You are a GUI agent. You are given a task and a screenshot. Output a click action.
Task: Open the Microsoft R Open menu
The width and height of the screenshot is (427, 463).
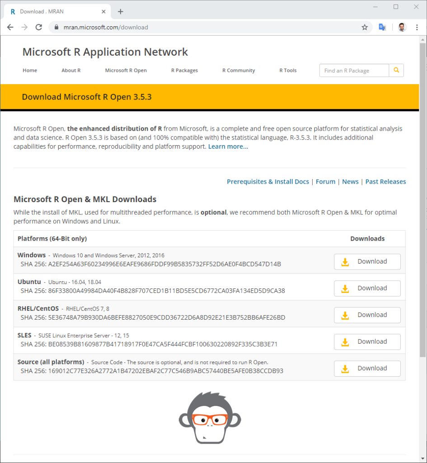(126, 70)
